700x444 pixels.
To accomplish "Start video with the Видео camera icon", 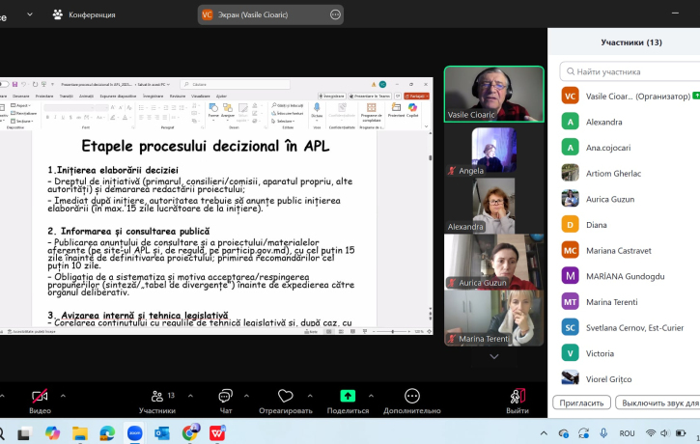I will tap(40, 396).
